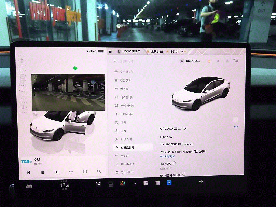Open the Safety (안전) settings menu

point(120,131)
